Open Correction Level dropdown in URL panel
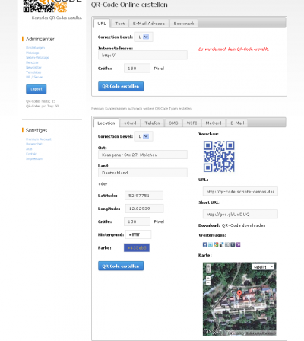Screen dimensions: 304x341 (x=144, y=37)
